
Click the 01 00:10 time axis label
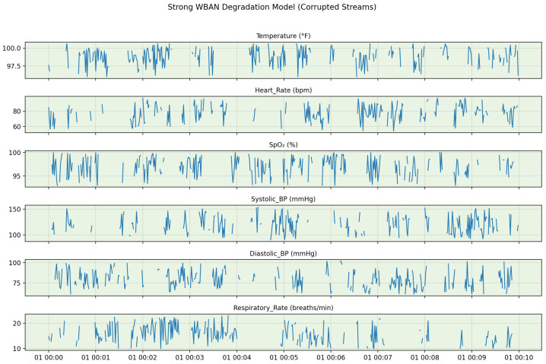tap(519, 357)
